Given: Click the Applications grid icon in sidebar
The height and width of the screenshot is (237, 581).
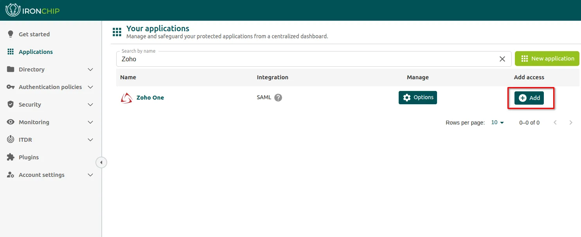Looking at the screenshot, I should tap(11, 52).
